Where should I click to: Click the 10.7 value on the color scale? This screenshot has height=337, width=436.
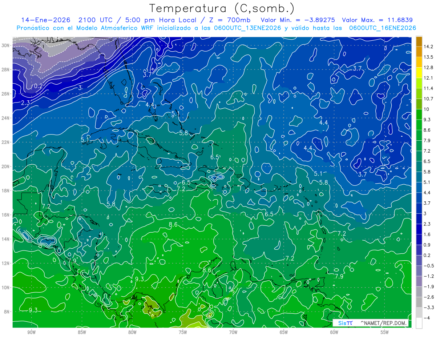tap(428, 99)
